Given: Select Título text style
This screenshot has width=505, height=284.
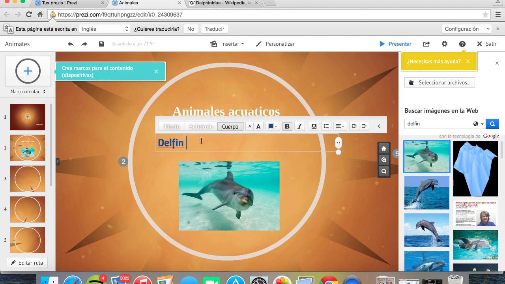Looking at the screenshot, I should [172, 127].
